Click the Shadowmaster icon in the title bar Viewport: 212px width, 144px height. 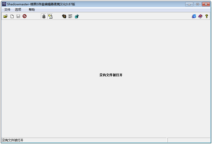[4, 4]
